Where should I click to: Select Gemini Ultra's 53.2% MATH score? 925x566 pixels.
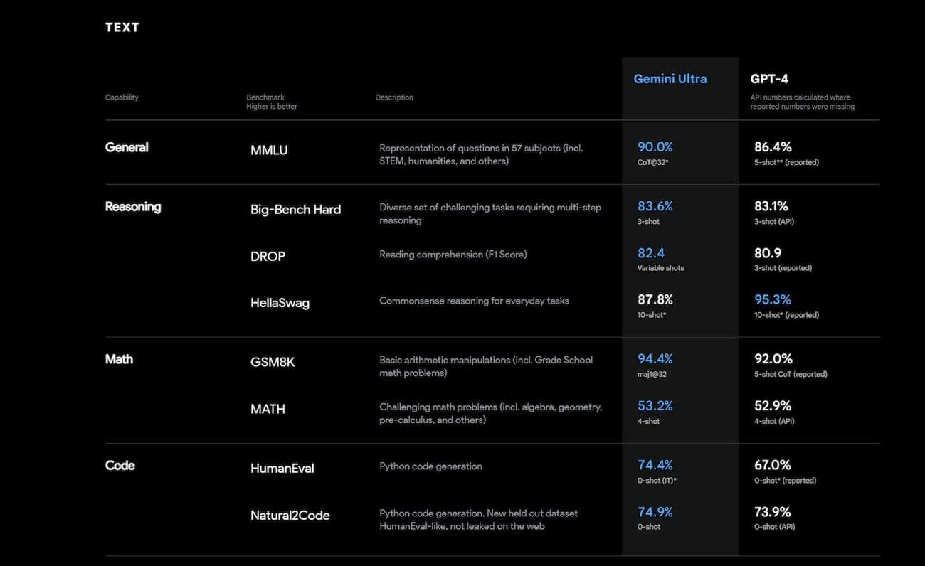655,406
